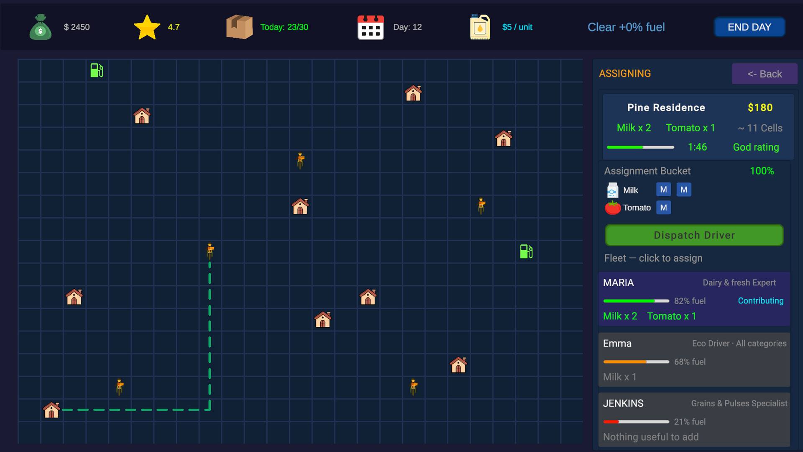
Task: Click the green fuel station near map top-left
Action: (x=96, y=70)
